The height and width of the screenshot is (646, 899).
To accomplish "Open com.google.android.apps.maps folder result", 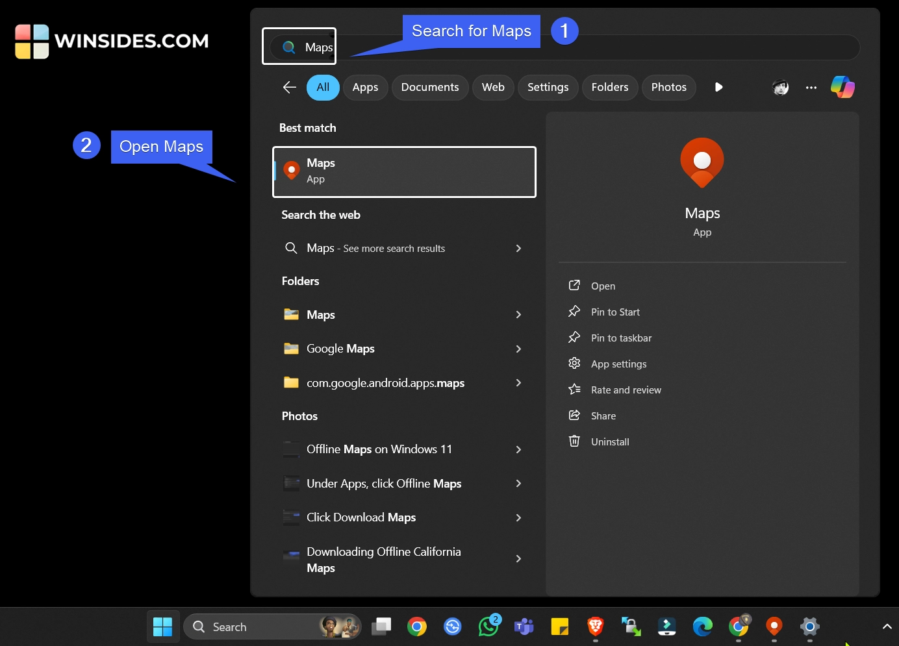I will (x=403, y=383).
